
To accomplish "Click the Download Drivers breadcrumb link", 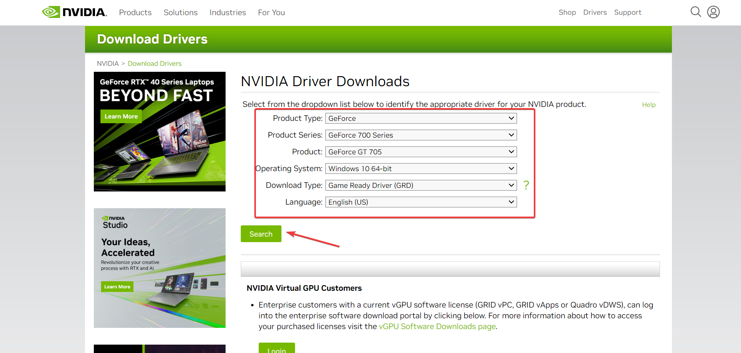I will [155, 63].
